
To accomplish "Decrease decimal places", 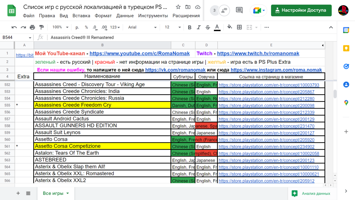I will coord(95,27).
